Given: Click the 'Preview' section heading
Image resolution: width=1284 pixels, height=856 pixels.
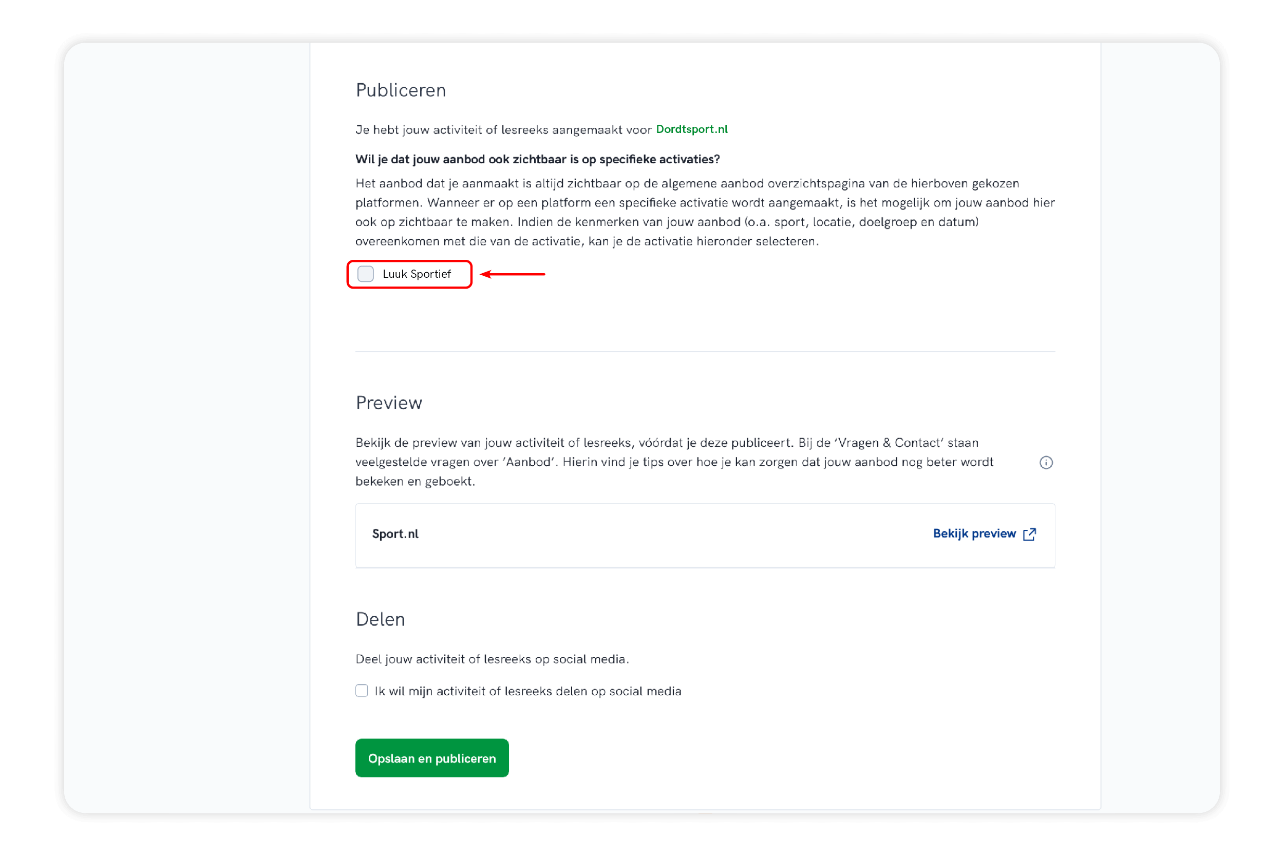Looking at the screenshot, I should [x=389, y=403].
